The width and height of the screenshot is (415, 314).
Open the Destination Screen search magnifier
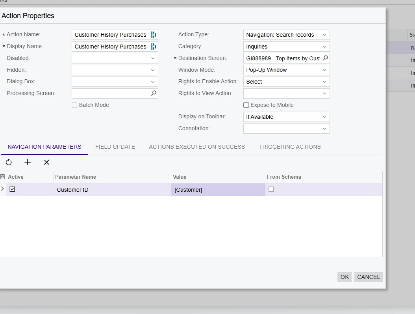325,58
